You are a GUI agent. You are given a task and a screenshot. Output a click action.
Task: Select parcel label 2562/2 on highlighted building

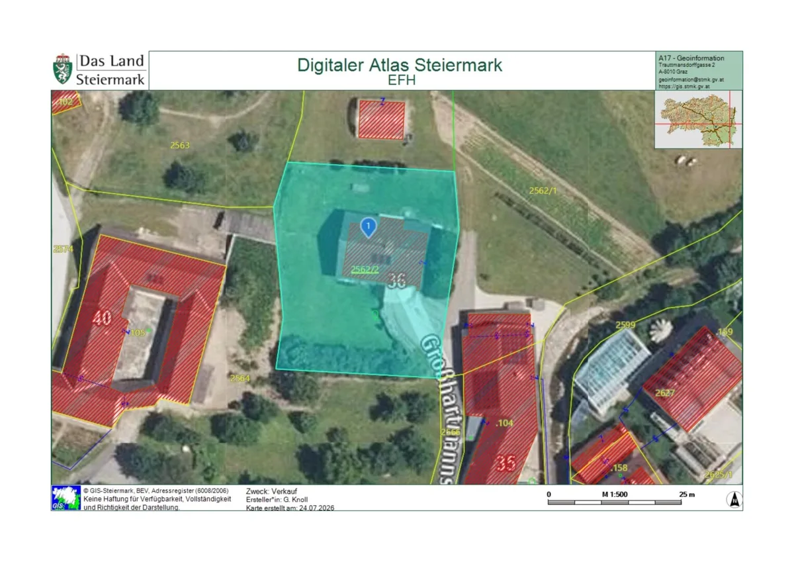(x=365, y=269)
